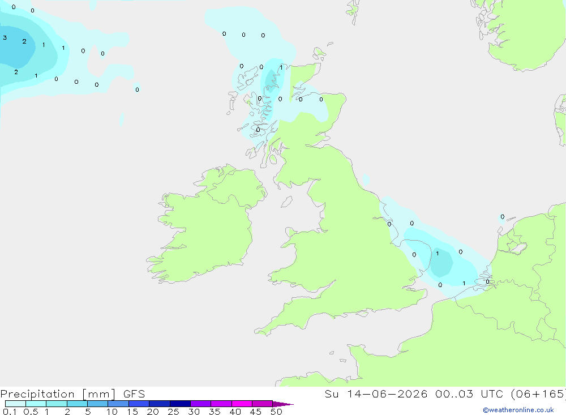Click the 20–25 mm dark blue legend swatch

click(160, 404)
